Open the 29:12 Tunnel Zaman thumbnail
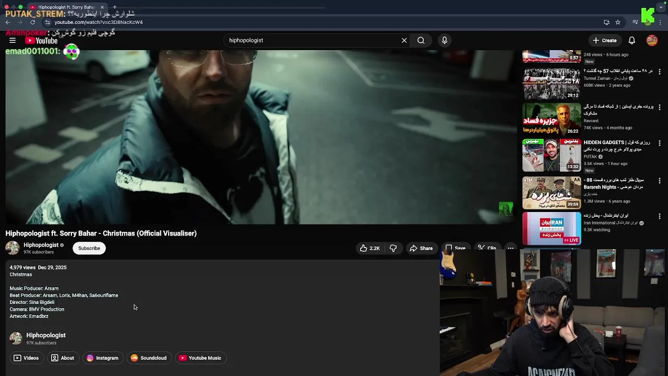 coord(552,84)
